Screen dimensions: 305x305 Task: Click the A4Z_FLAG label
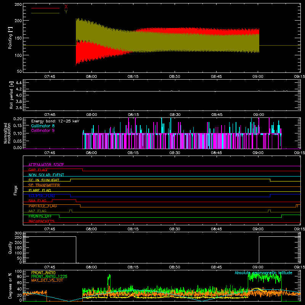37,211
